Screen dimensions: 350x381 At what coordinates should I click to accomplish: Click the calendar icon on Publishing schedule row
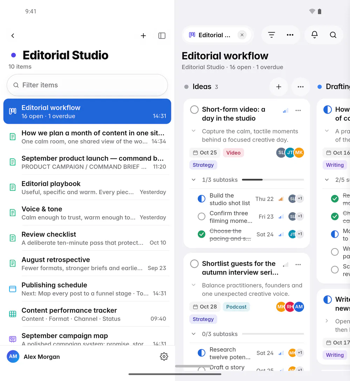click(13, 289)
